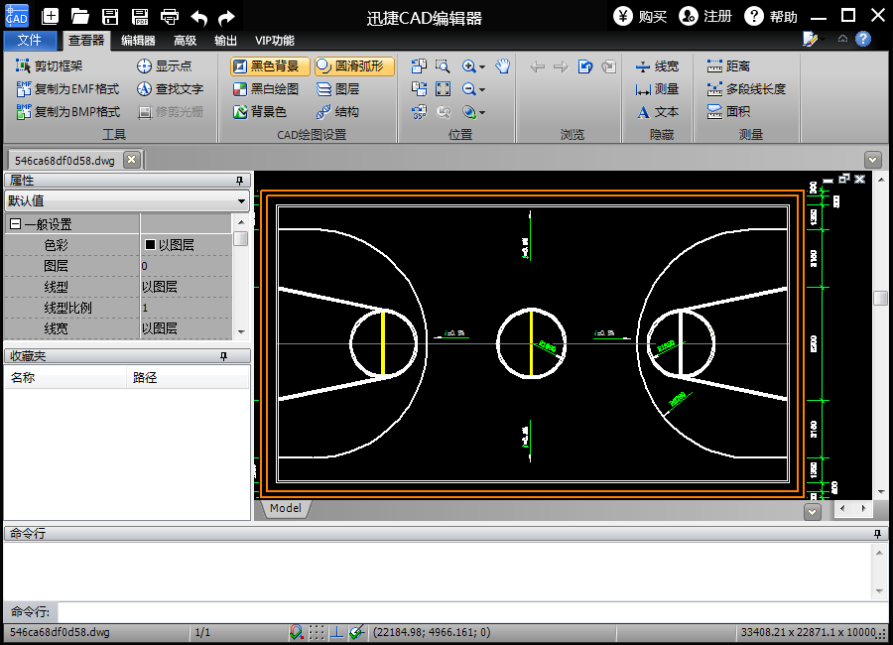
Task: Open the 文件 file menu
Action: (30, 41)
